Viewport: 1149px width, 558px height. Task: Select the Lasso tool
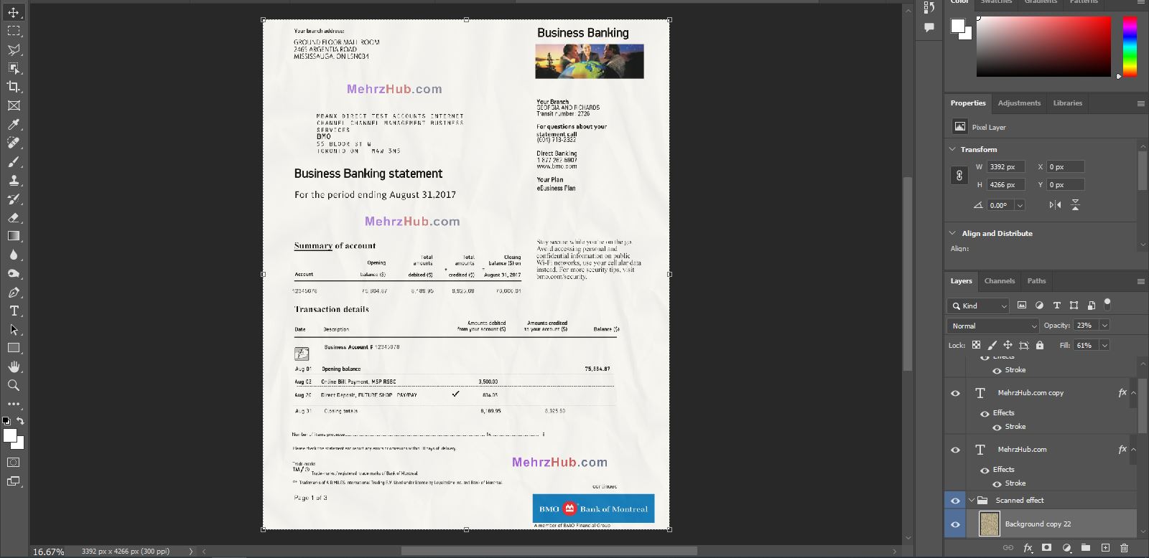click(x=14, y=49)
